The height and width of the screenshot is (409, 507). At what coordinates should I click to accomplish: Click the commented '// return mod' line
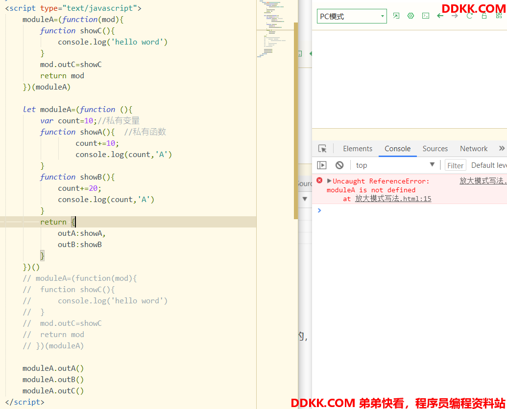[53, 335]
